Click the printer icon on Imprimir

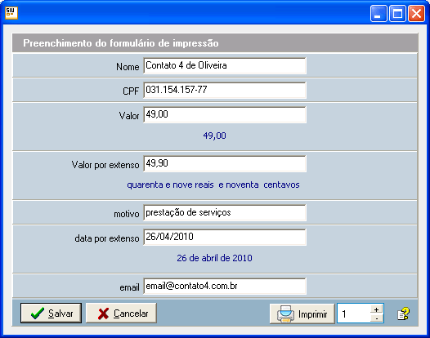point(285,314)
